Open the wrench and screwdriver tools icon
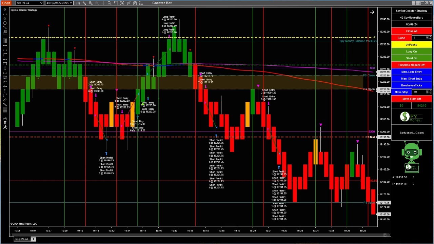 [5, 127]
